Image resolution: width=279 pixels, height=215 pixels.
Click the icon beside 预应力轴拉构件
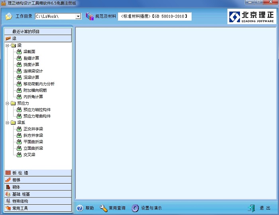19,109
